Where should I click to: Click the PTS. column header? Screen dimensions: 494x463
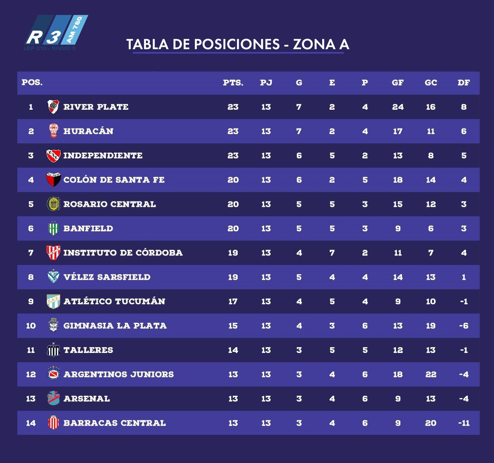point(233,83)
